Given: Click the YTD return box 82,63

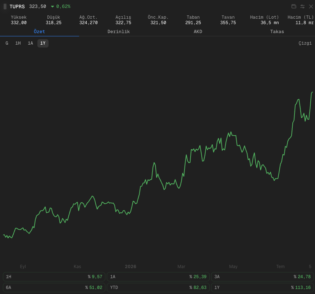Looking at the screenshot, I should 158,288.
